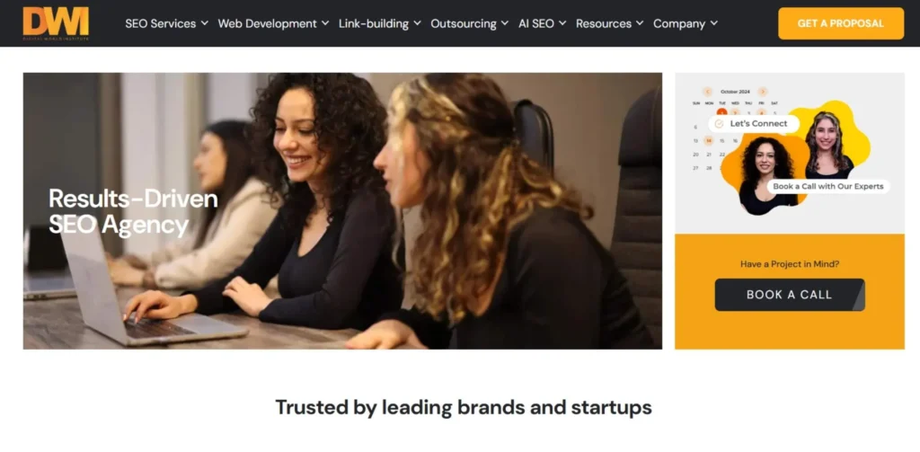This screenshot has height=452, width=920.
Task: Click the Trusted by leading brands heading
Action: click(464, 407)
